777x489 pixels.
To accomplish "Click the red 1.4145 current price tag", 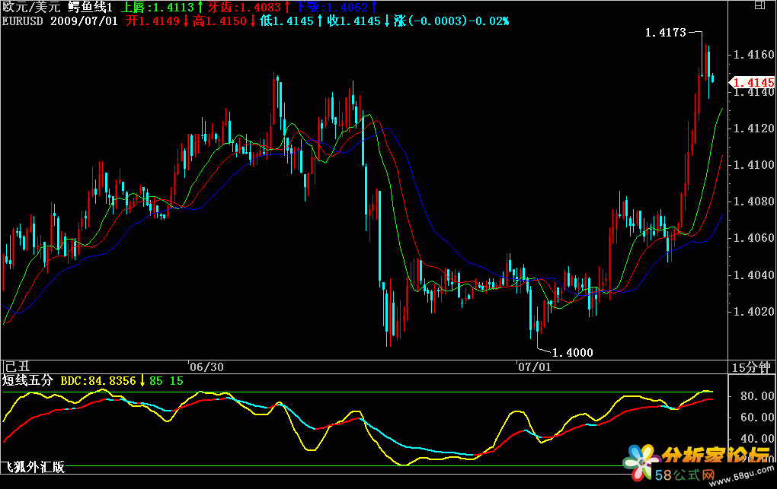I will (752, 82).
